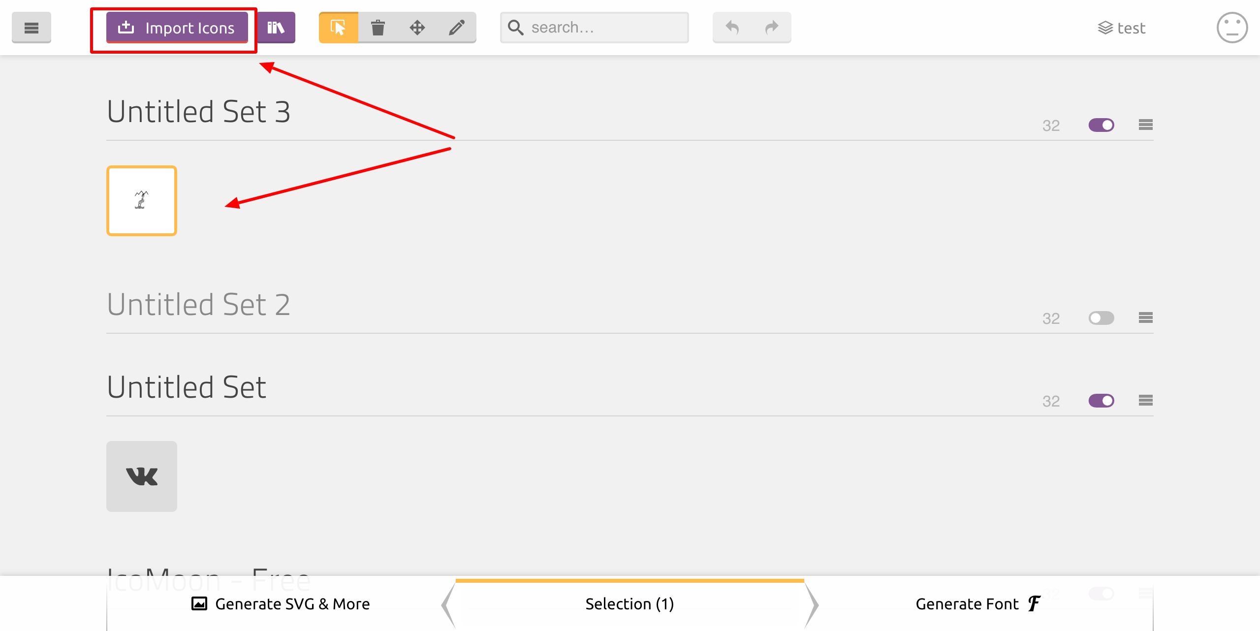Activate the Select tool

[x=338, y=28]
